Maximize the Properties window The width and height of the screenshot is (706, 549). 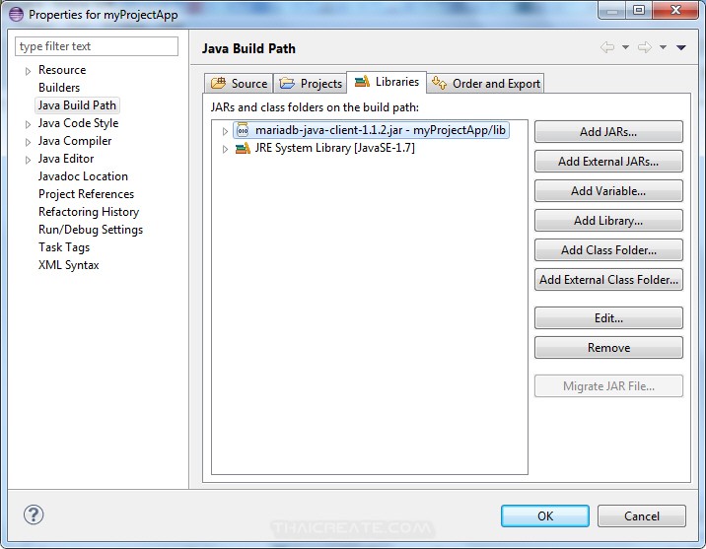point(639,10)
